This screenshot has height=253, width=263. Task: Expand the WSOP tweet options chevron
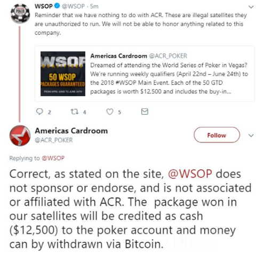[x=251, y=7]
